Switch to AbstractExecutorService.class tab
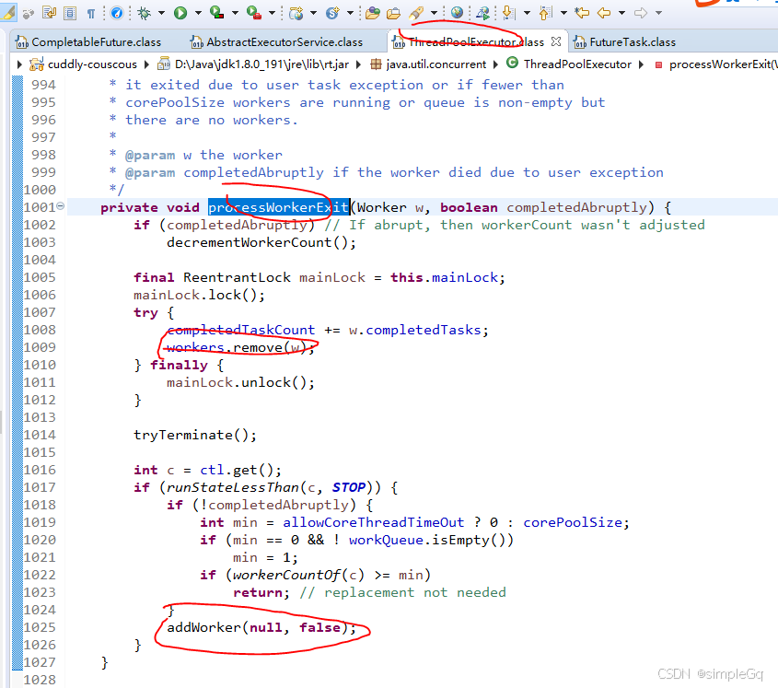This screenshot has width=778, height=688. pos(278,42)
